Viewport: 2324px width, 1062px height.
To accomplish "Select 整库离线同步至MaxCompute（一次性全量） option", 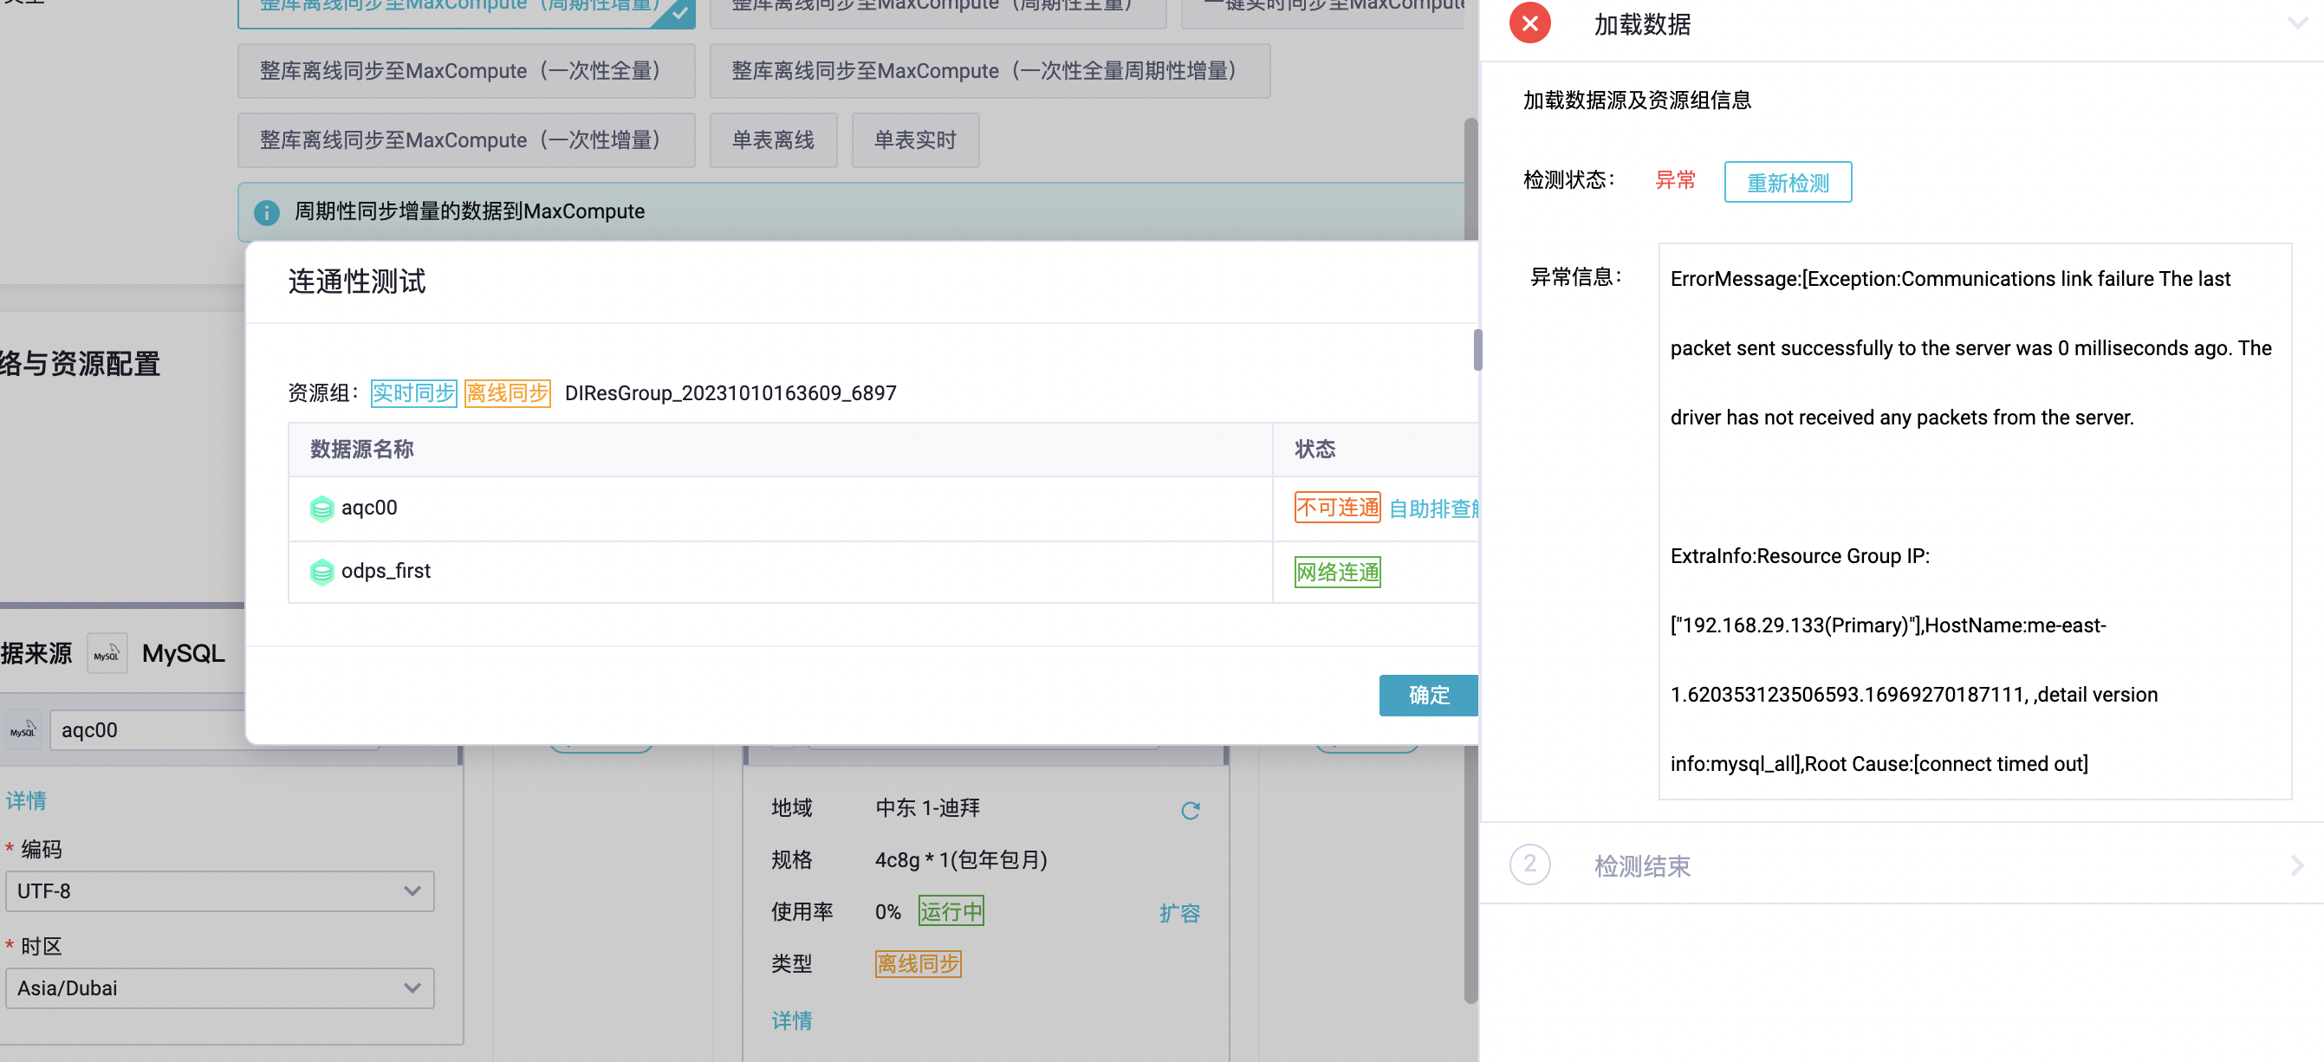I will pos(465,70).
